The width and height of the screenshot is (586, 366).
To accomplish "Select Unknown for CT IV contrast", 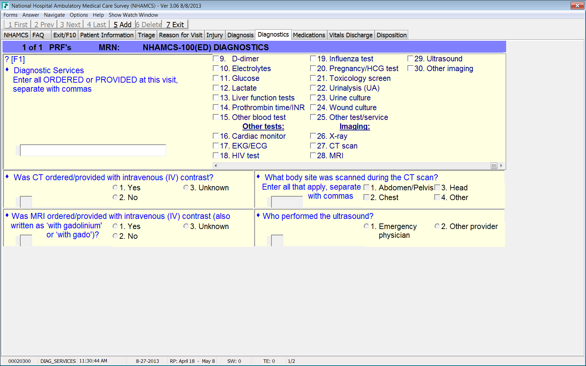I will pyautogui.click(x=186, y=188).
